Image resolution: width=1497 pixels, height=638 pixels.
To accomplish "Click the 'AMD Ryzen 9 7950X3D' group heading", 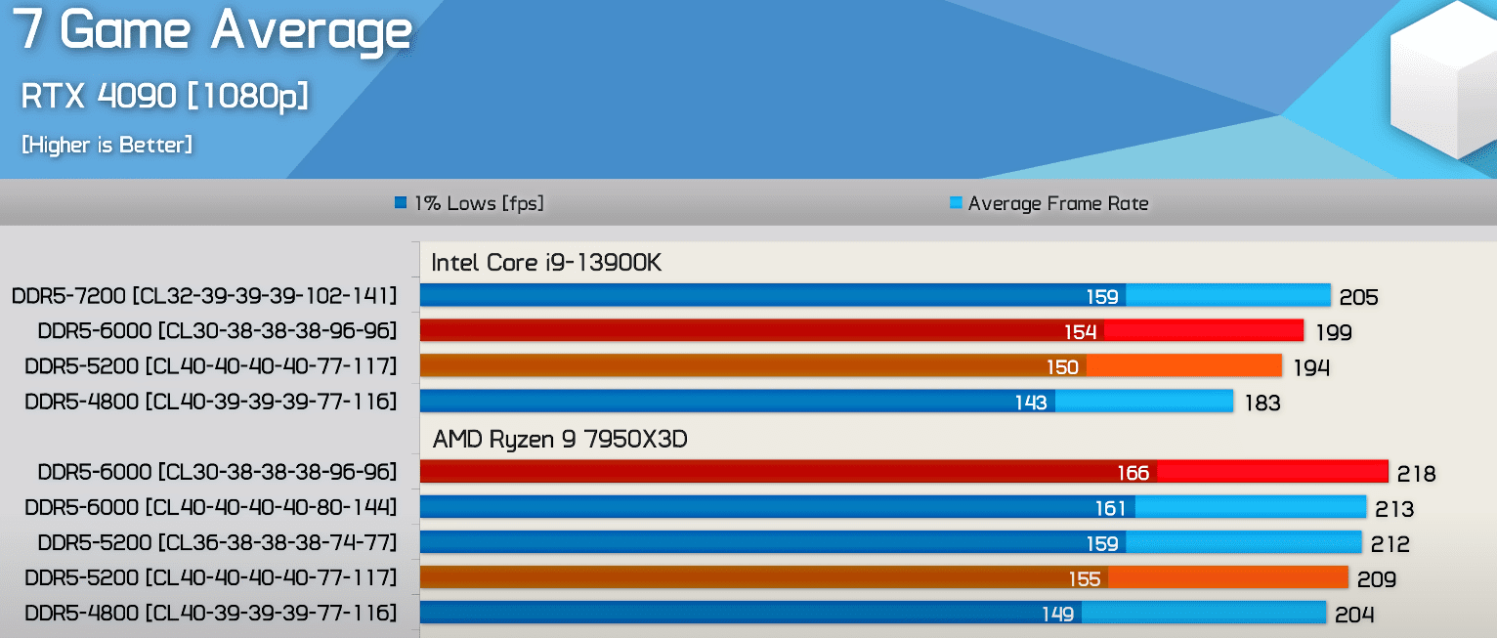I will click(x=560, y=440).
